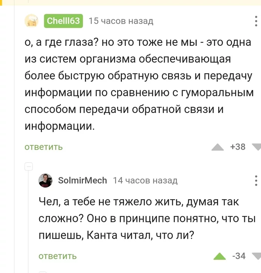This screenshot has height=273, width=261.
Task: Upvote the Chelll63 comment
Action: point(217,147)
